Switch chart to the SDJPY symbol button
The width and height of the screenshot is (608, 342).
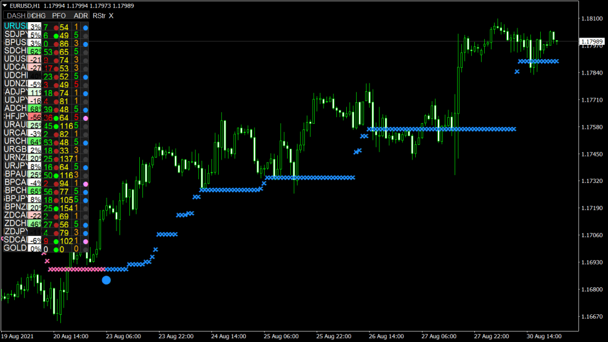coord(15,34)
